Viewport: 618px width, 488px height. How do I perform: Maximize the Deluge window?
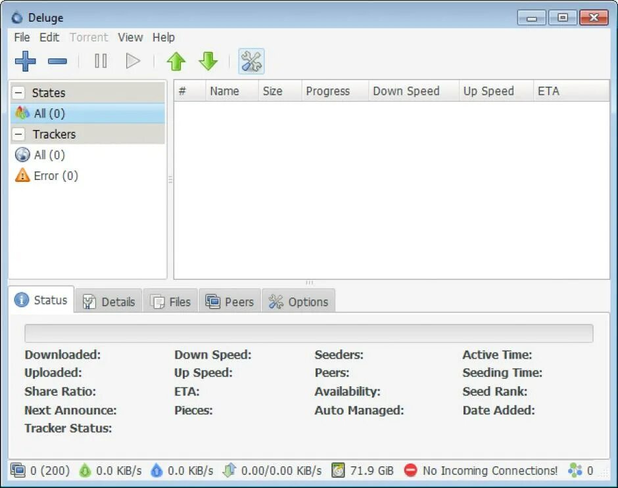point(563,18)
